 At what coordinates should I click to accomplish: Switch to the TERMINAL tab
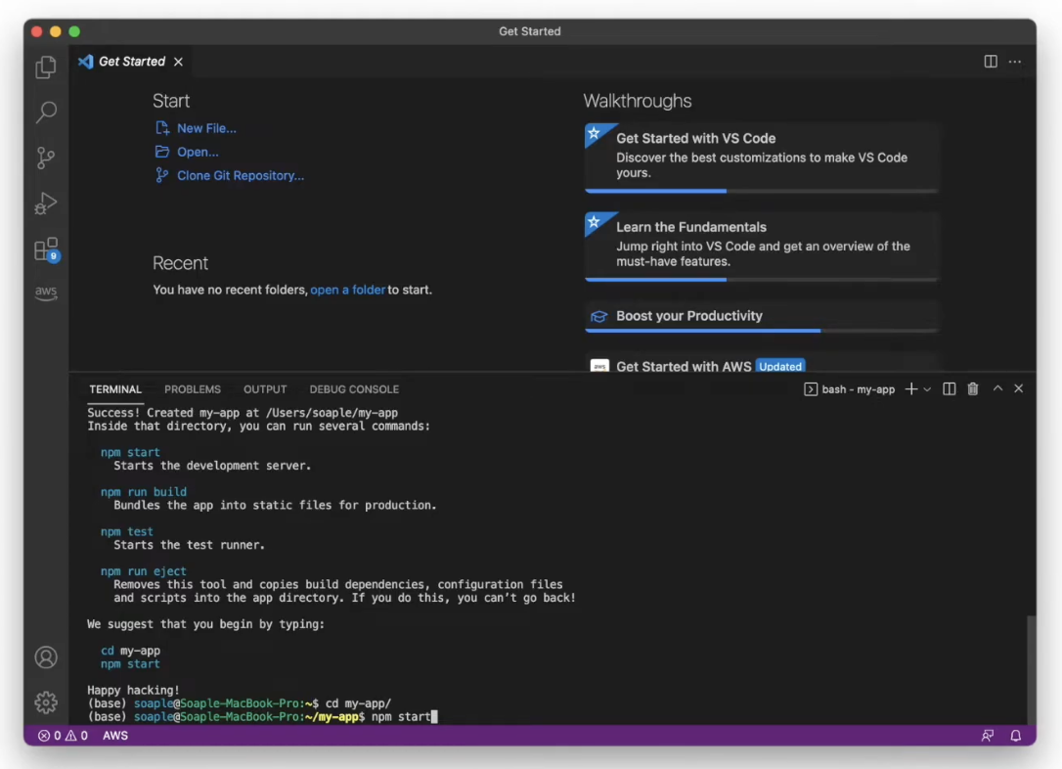pos(115,389)
